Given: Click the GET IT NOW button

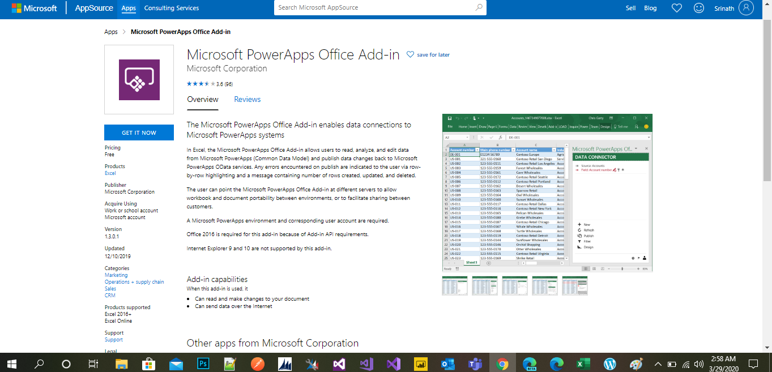Looking at the screenshot, I should 139,132.
